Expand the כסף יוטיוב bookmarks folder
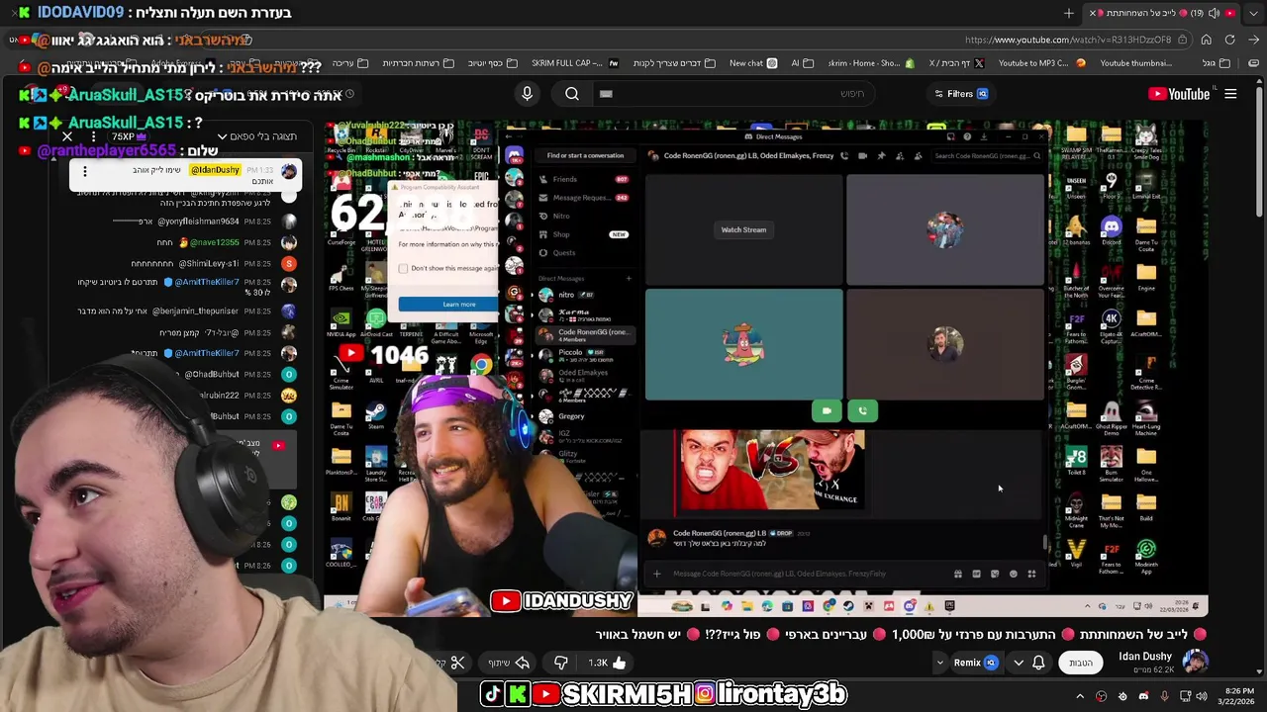1267x712 pixels. [492, 63]
